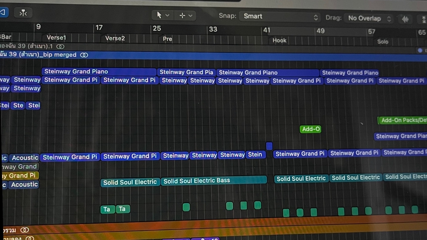Image resolution: width=427 pixels, height=240 pixels.
Task: Jump to the Verse1 marker
Action: pos(56,37)
